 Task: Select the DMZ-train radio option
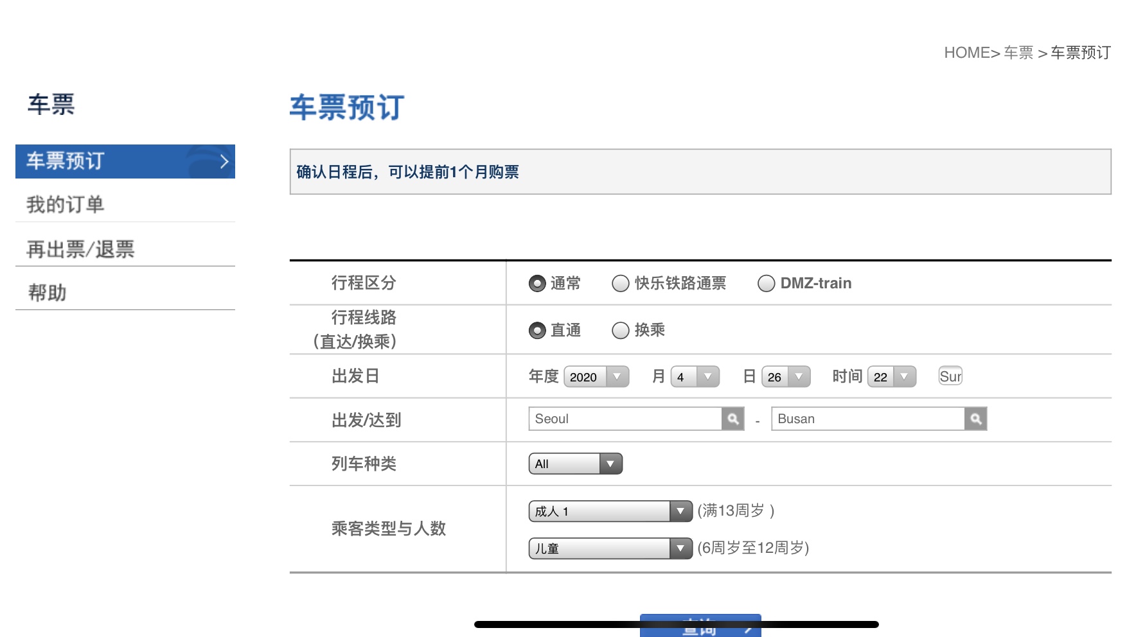(x=766, y=283)
